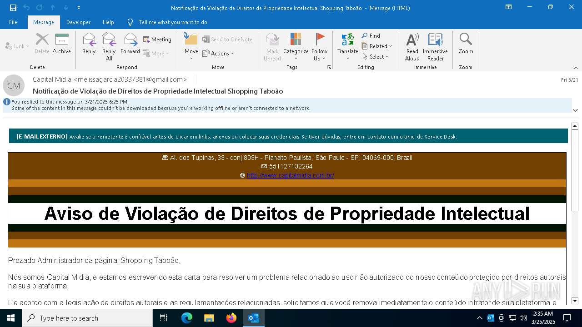The height and width of the screenshot is (327, 582).
Task: Open Customize Quick Access Toolbar dropdown
Action: coord(79,8)
